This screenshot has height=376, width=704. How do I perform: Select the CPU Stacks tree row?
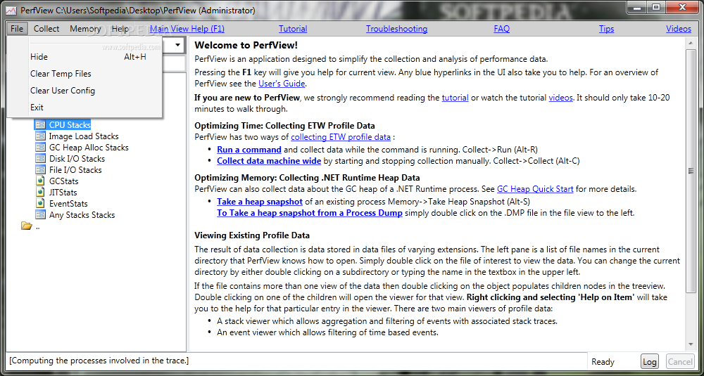70,125
